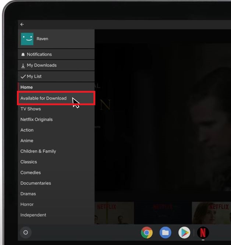Open My Downloads
The height and width of the screenshot is (245, 231).
click(56, 65)
